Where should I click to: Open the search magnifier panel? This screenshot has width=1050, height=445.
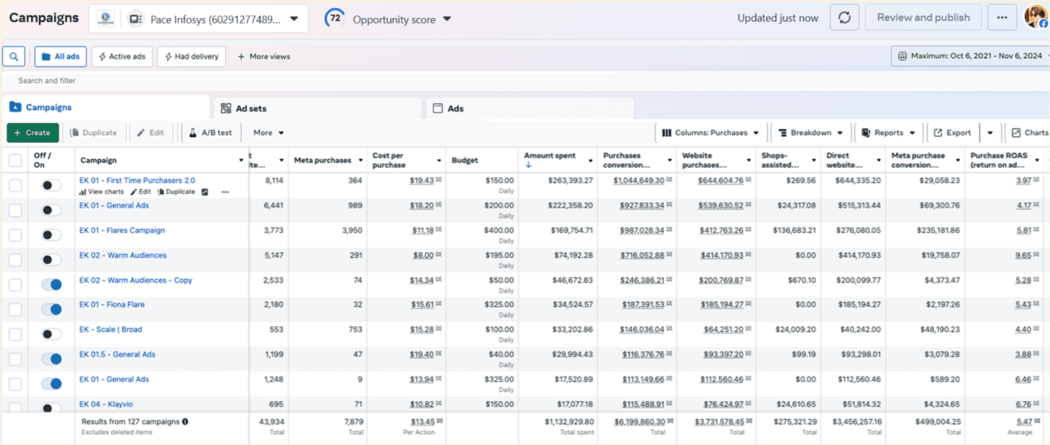coord(14,56)
